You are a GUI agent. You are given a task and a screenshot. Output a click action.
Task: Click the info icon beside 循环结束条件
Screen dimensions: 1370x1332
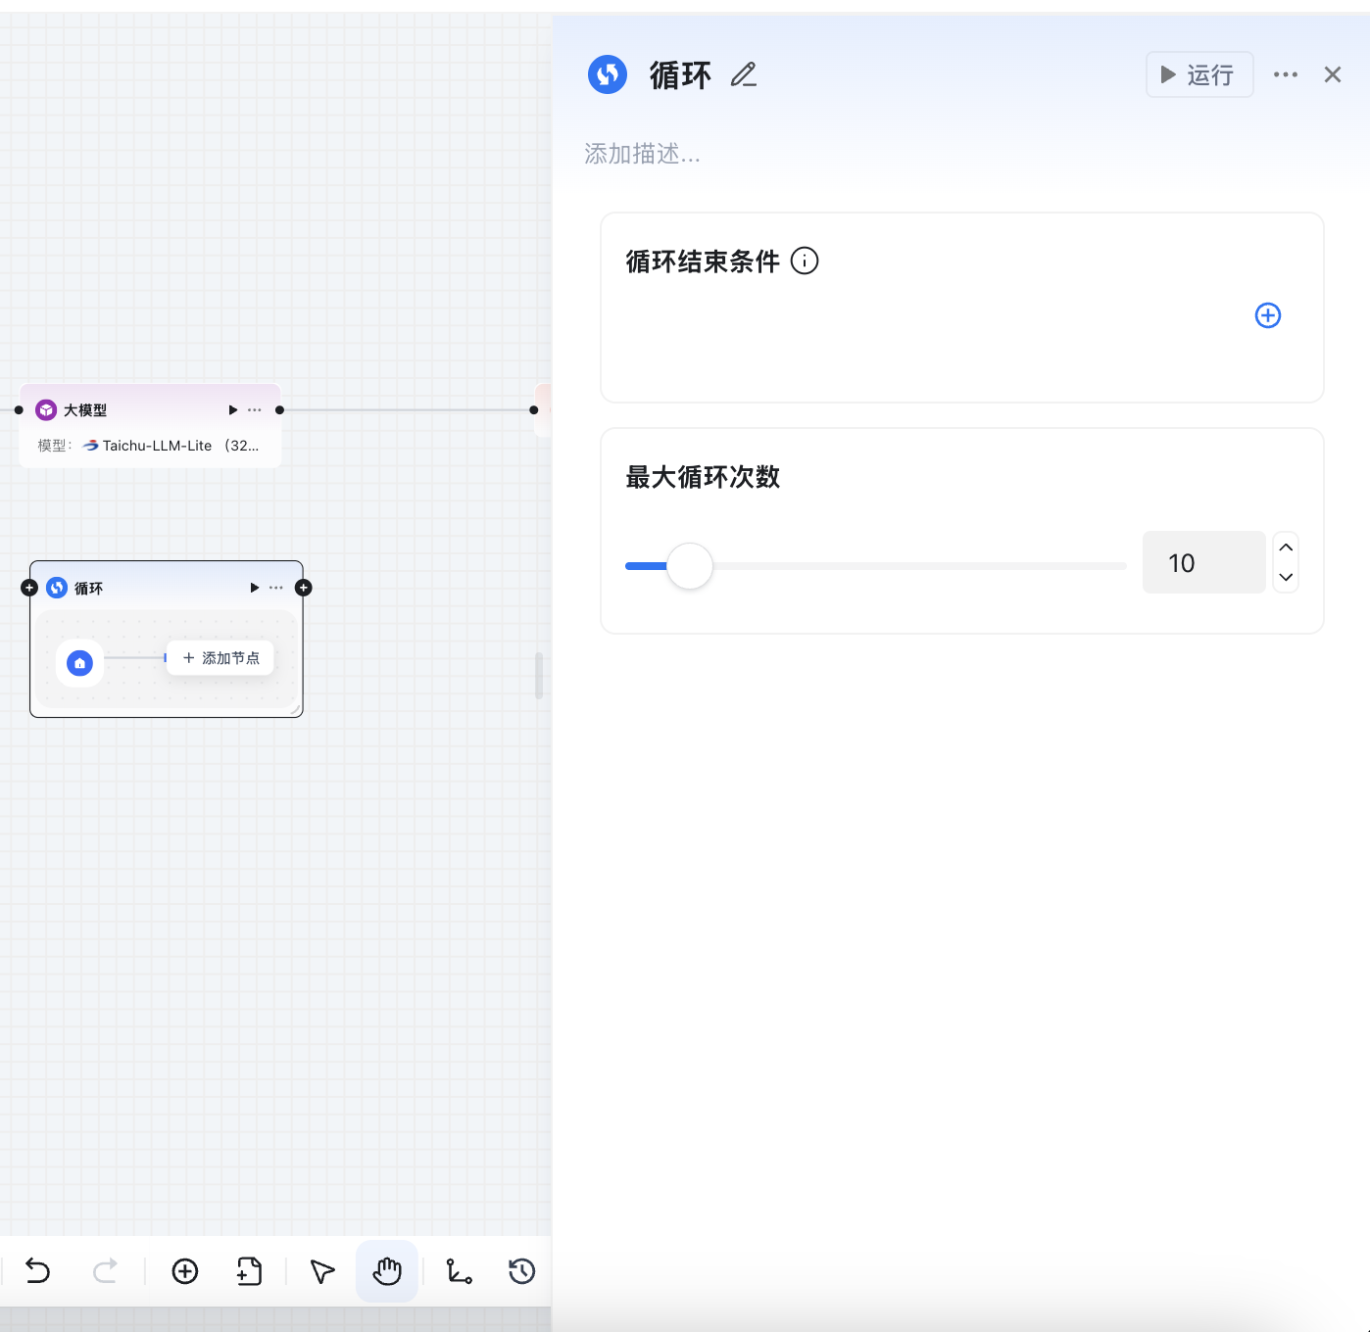pos(805,262)
